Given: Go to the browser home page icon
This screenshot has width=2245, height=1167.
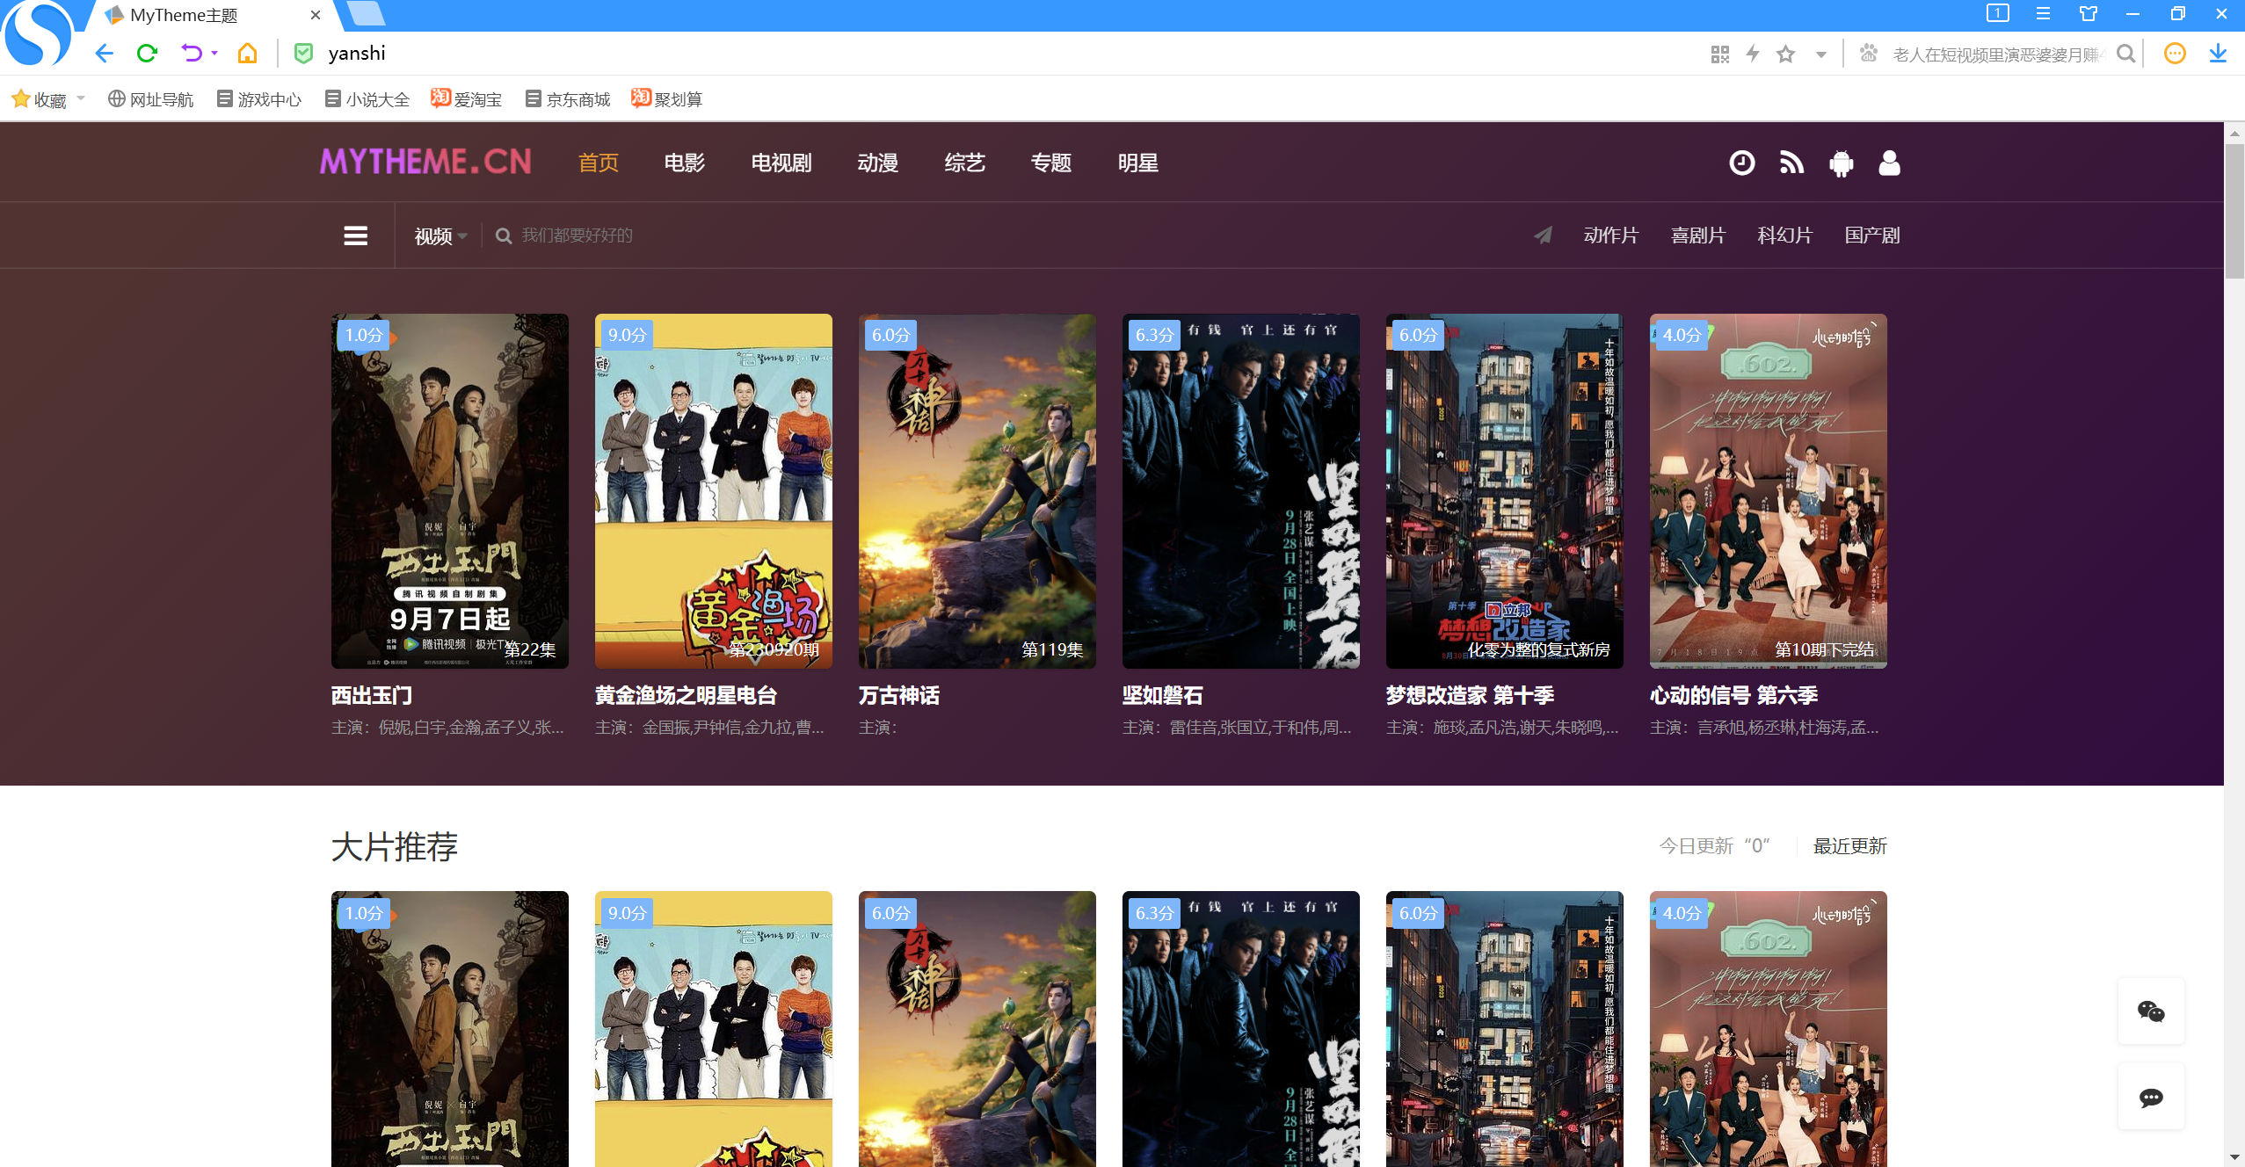Looking at the screenshot, I should click(247, 54).
